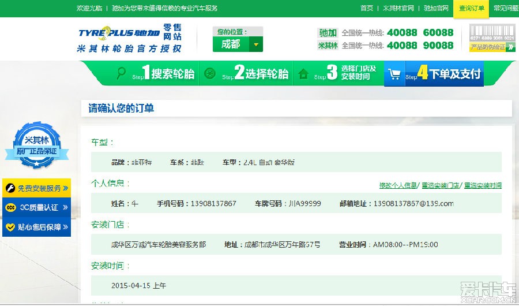This screenshot has width=519, height=306.
Task: Click the 产品防伪验证 barcode button
Action: coord(492,38)
